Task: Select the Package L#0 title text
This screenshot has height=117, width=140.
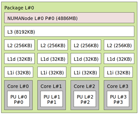Action: 19,8
